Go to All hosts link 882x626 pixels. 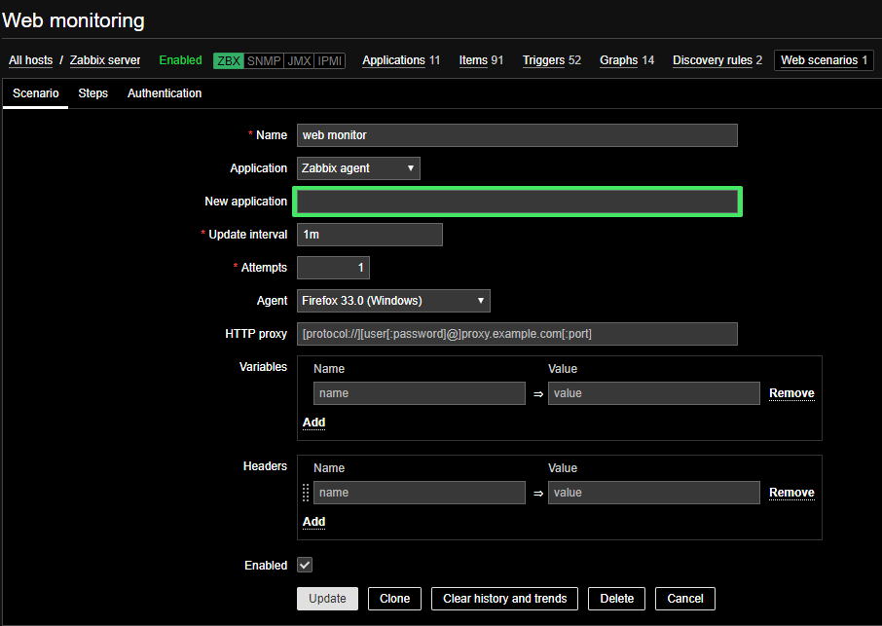click(31, 60)
